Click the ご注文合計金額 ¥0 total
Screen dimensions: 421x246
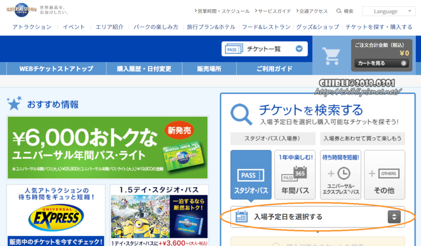[381, 49]
